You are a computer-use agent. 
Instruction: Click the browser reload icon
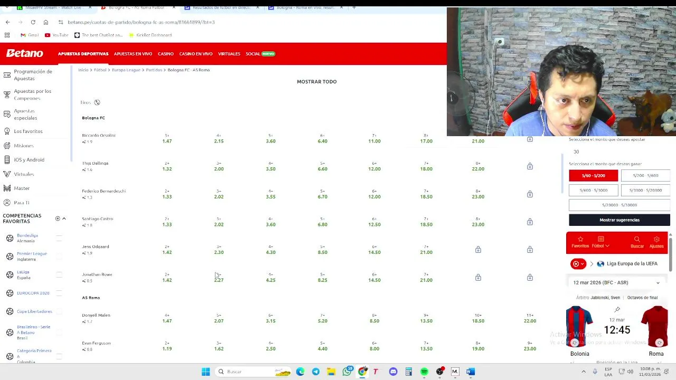[x=33, y=22]
